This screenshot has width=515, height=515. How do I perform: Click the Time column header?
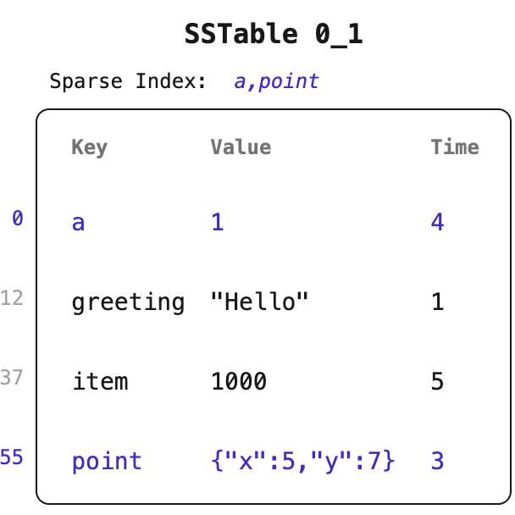(455, 147)
